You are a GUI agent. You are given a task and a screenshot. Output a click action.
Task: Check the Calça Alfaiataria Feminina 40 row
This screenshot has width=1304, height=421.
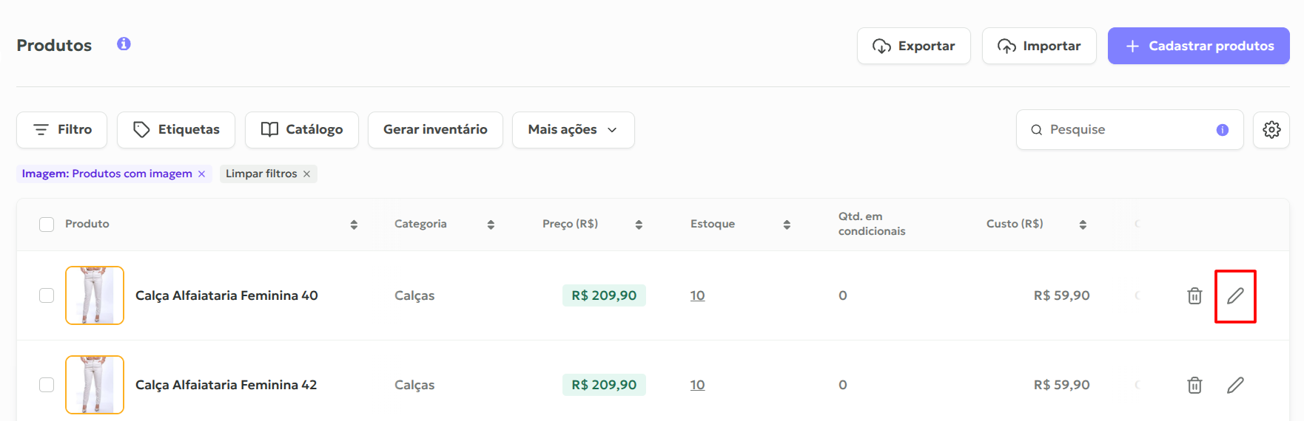(x=47, y=295)
